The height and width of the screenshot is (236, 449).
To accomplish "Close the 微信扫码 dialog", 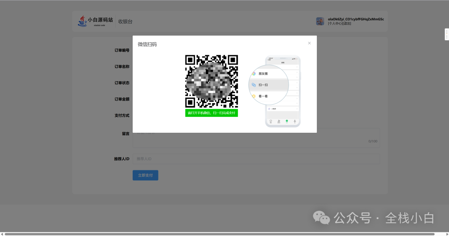I will pyautogui.click(x=309, y=43).
